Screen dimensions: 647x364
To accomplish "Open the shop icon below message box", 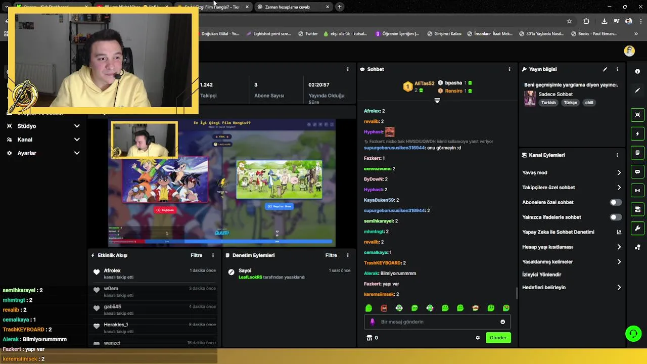I will tap(369, 338).
